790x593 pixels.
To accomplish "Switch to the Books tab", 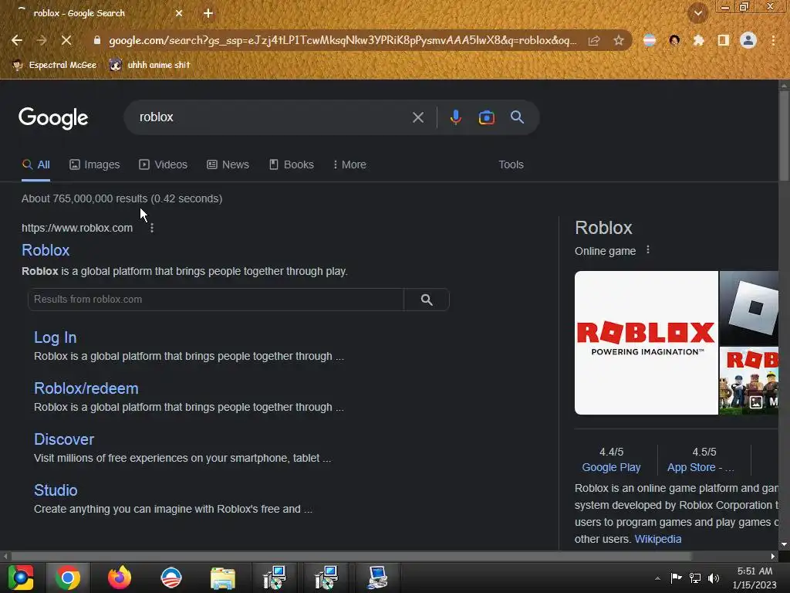I will point(292,165).
